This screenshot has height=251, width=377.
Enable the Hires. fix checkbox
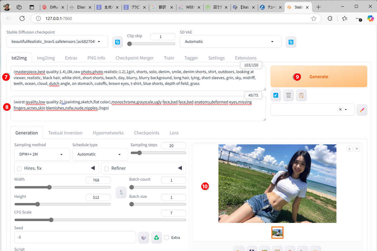19,169
